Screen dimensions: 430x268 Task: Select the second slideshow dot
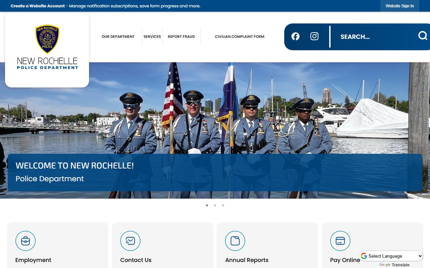(x=215, y=205)
